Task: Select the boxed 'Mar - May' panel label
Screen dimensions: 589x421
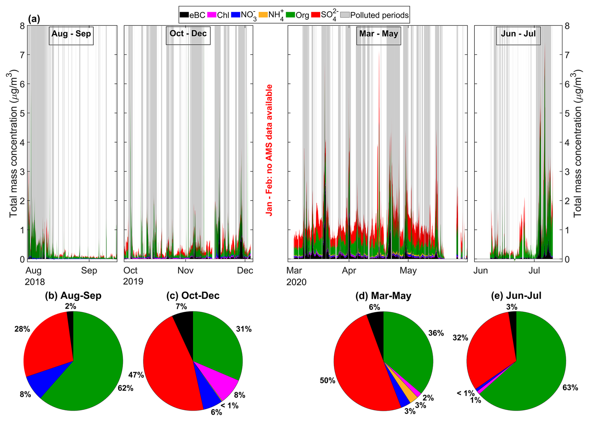Action: (379, 34)
